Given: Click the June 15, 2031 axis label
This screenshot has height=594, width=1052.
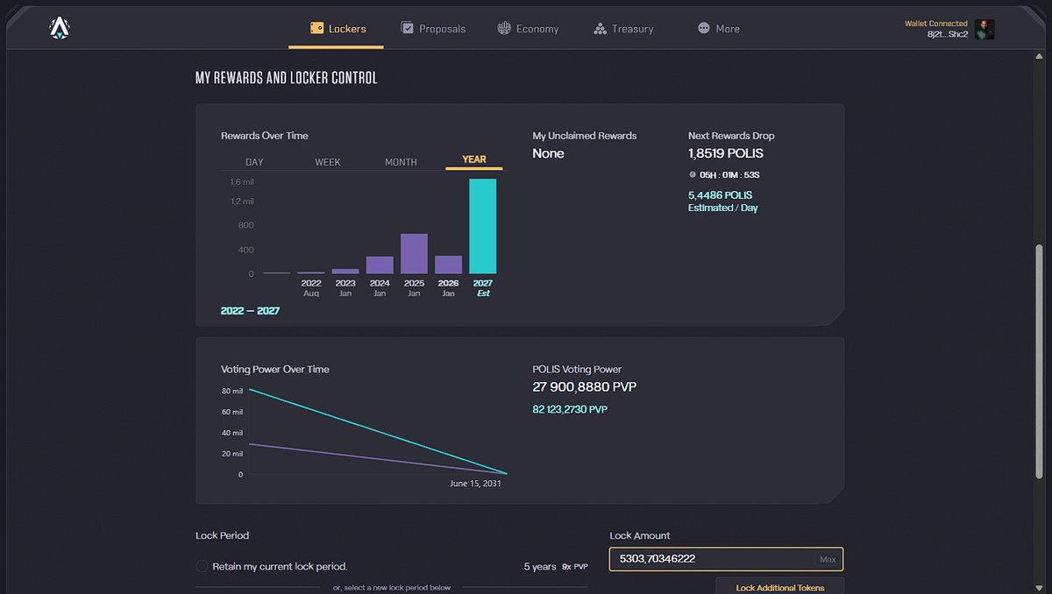Looking at the screenshot, I should coord(475,484).
